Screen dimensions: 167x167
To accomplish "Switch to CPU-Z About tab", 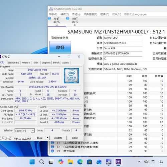I will click(x=65, y=62).
